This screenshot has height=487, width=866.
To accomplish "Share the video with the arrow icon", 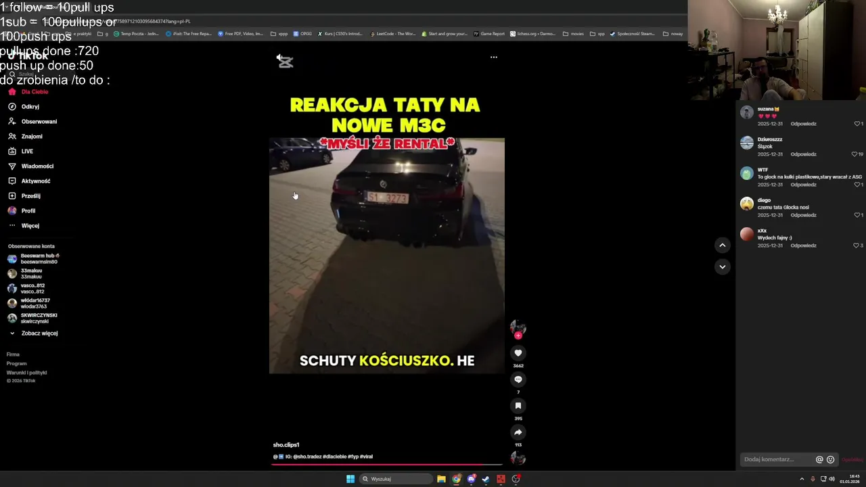I will point(518,432).
